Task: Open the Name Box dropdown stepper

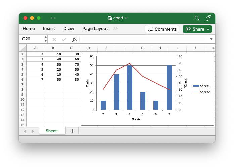Action: [46, 39]
